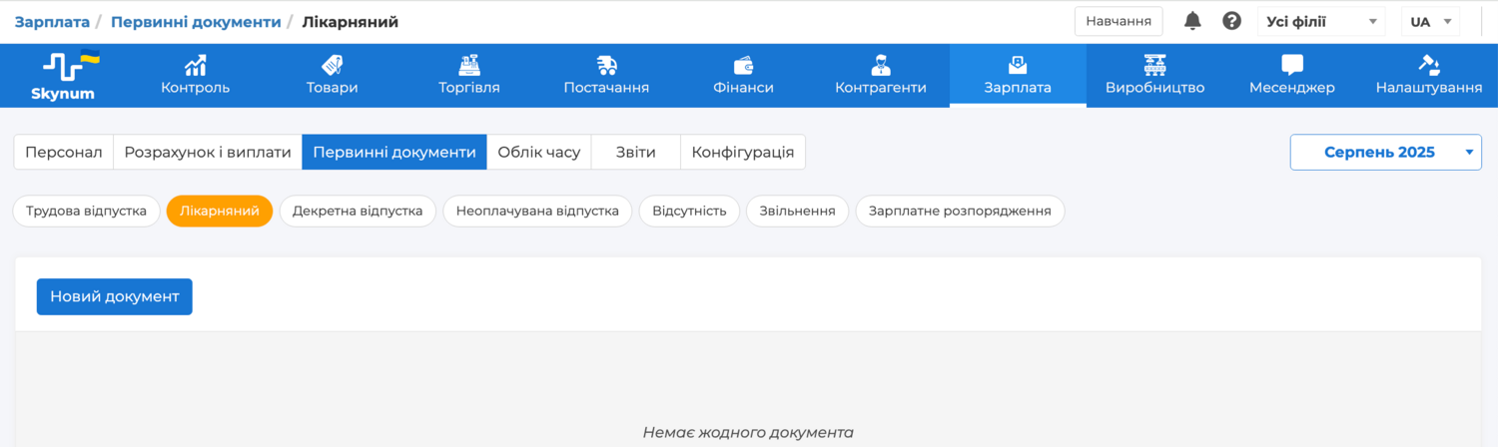Open the help question mark icon

click(x=1232, y=21)
